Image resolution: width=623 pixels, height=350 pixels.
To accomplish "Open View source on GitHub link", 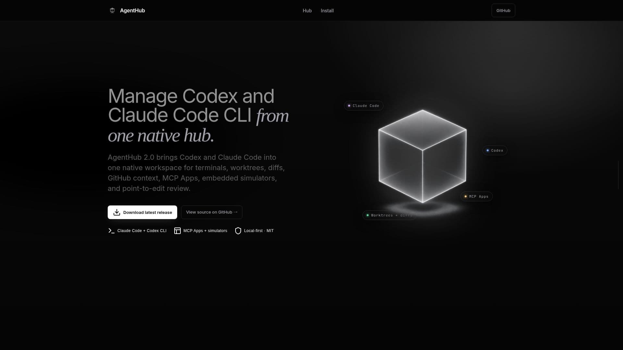I will click(212, 212).
